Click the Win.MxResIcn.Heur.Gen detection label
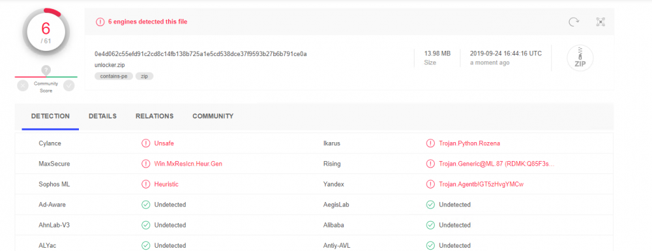Image resolution: width=652 pixels, height=251 pixels. pos(188,164)
